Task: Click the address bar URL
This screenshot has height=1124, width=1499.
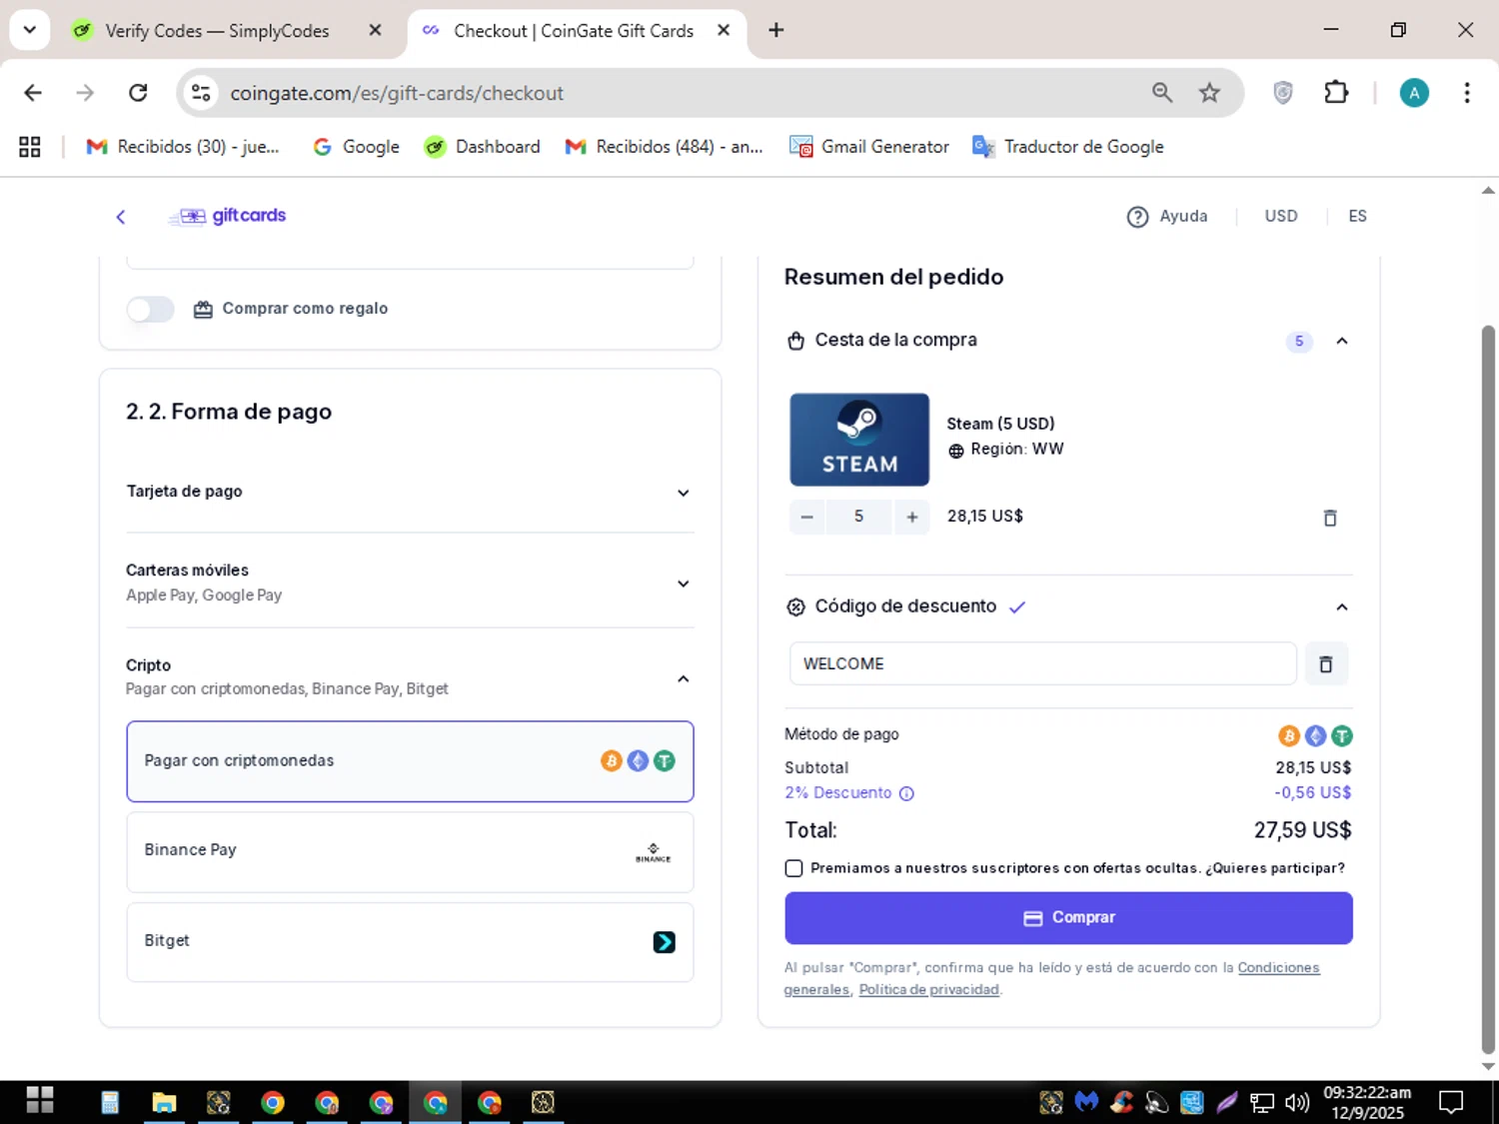Action: point(397,93)
